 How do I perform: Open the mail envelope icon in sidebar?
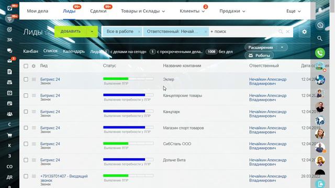(9, 61)
